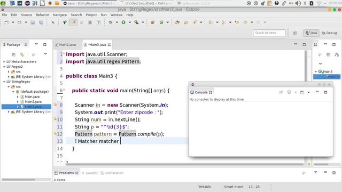Open Package Explorer view menu triangle
The image size is (342, 192).
[45, 54]
